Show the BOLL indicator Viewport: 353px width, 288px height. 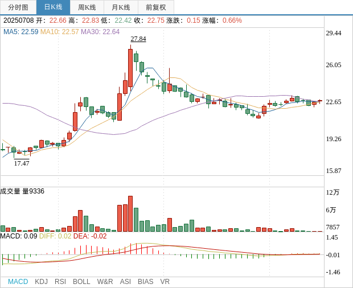tap(81, 282)
